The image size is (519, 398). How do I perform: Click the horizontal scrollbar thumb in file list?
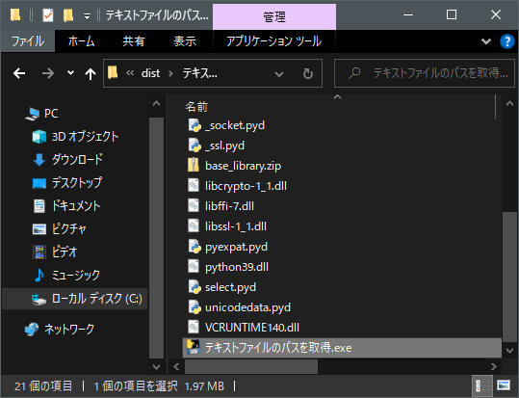pyautogui.click(x=251, y=367)
